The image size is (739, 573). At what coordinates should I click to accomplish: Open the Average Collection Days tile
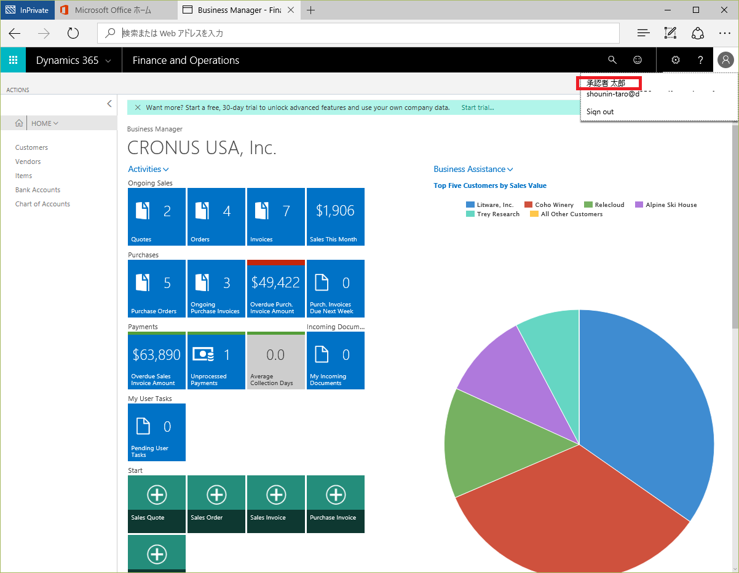coord(276,361)
